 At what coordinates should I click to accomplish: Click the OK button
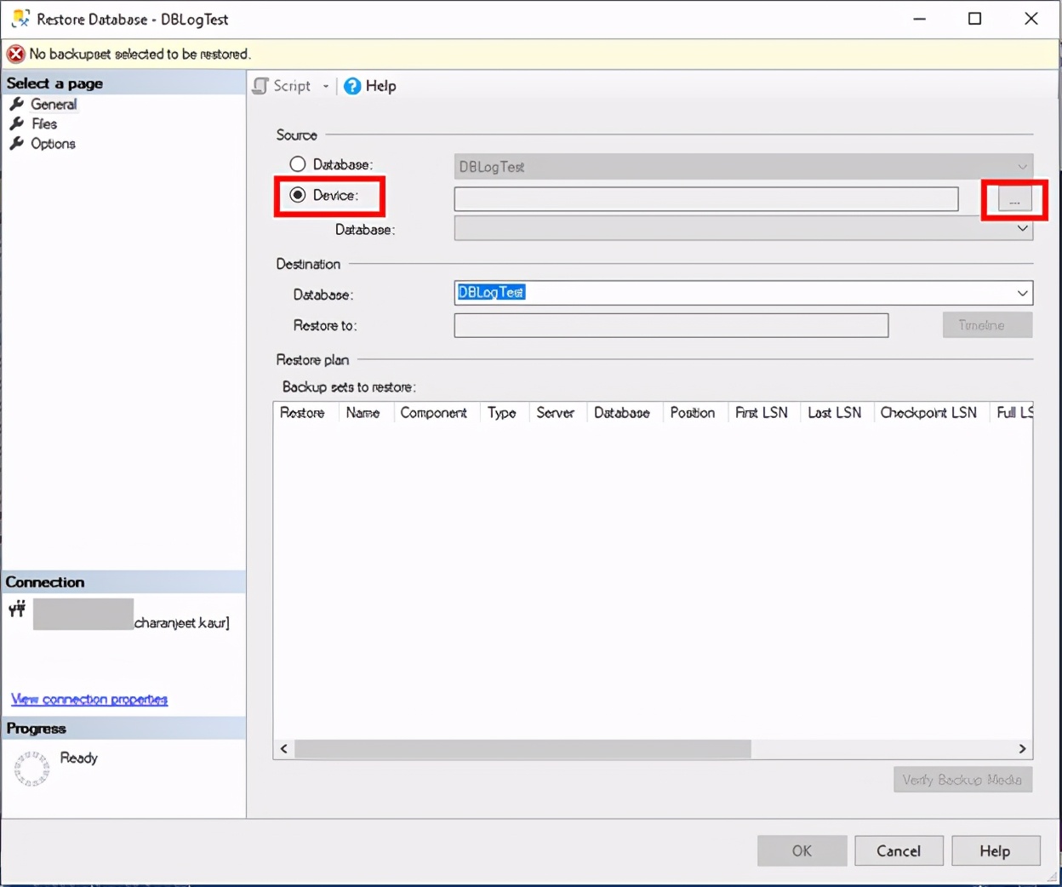[x=802, y=850]
